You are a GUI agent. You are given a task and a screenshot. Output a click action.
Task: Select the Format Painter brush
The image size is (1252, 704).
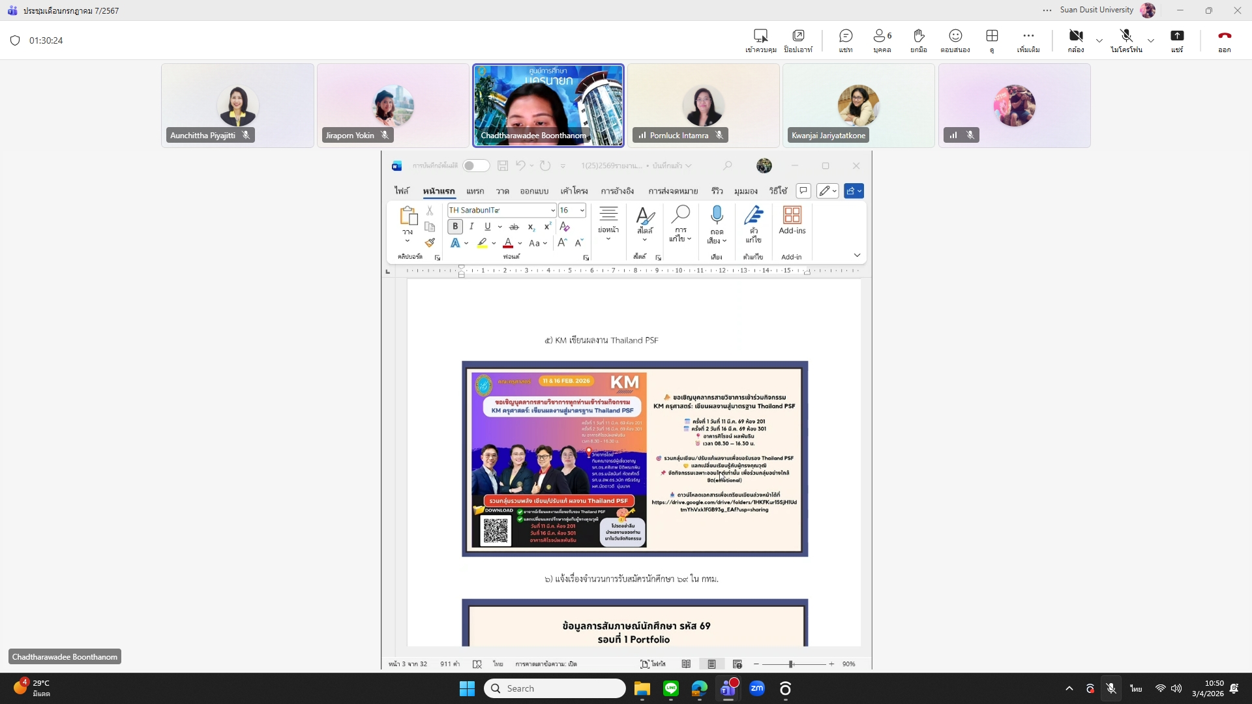pyautogui.click(x=430, y=243)
